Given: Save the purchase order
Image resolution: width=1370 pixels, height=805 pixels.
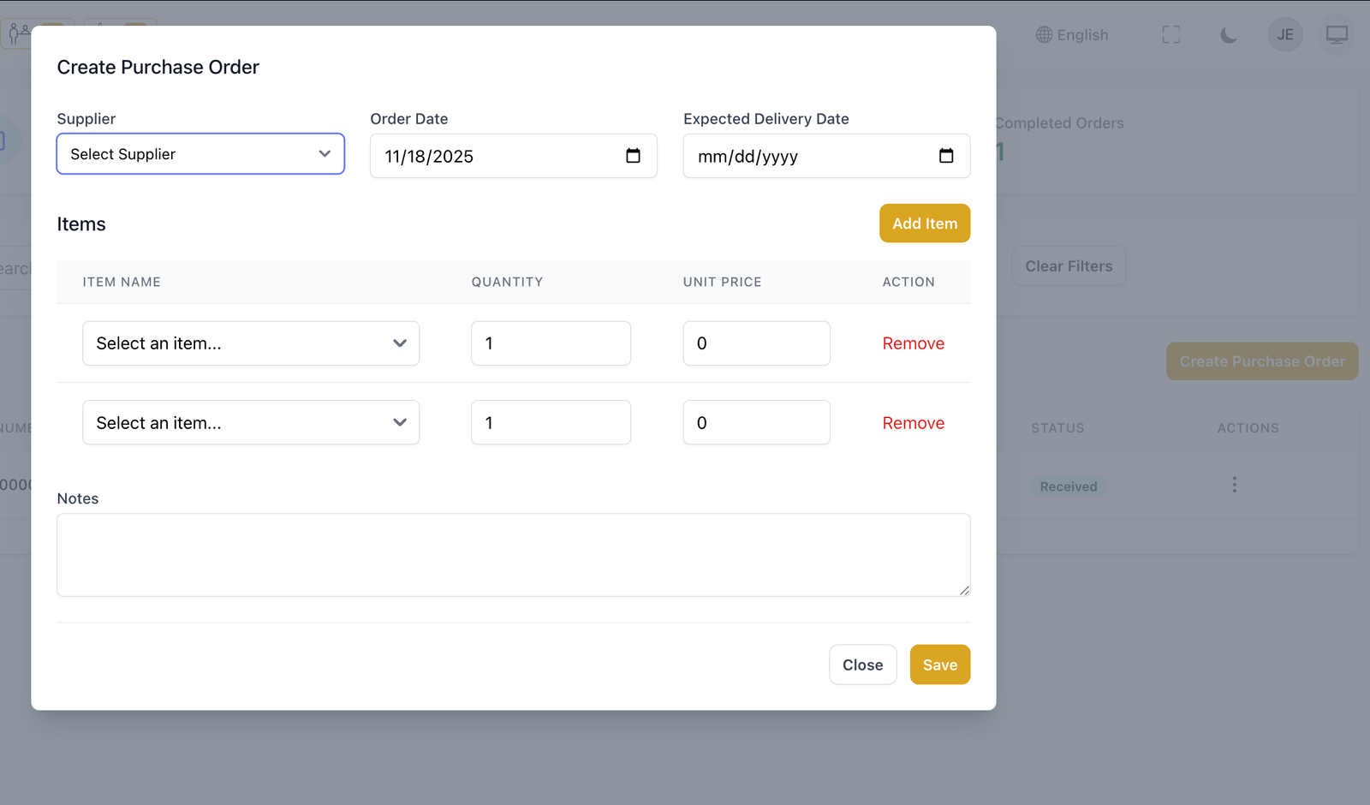Looking at the screenshot, I should [939, 665].
